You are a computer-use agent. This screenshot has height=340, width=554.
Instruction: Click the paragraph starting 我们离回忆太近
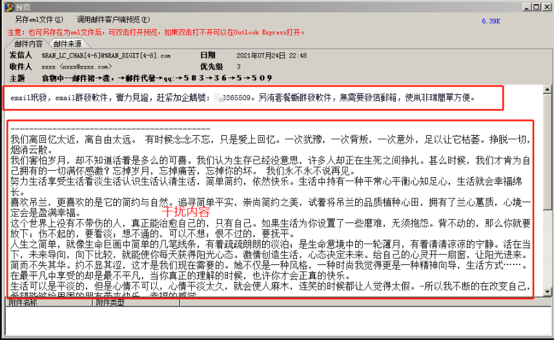[x=271, y=145]
